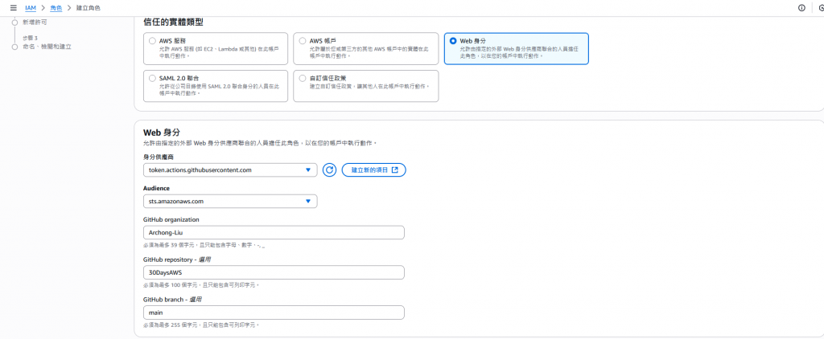Screen dimensions: 824x339
Task: Go to step 新增許可 in sidebar
Action: (x=35, y=22)
